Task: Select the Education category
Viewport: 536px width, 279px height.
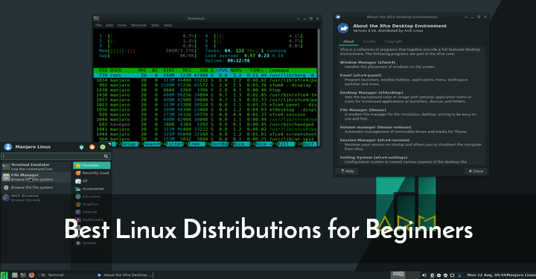Action: point(92,196)
